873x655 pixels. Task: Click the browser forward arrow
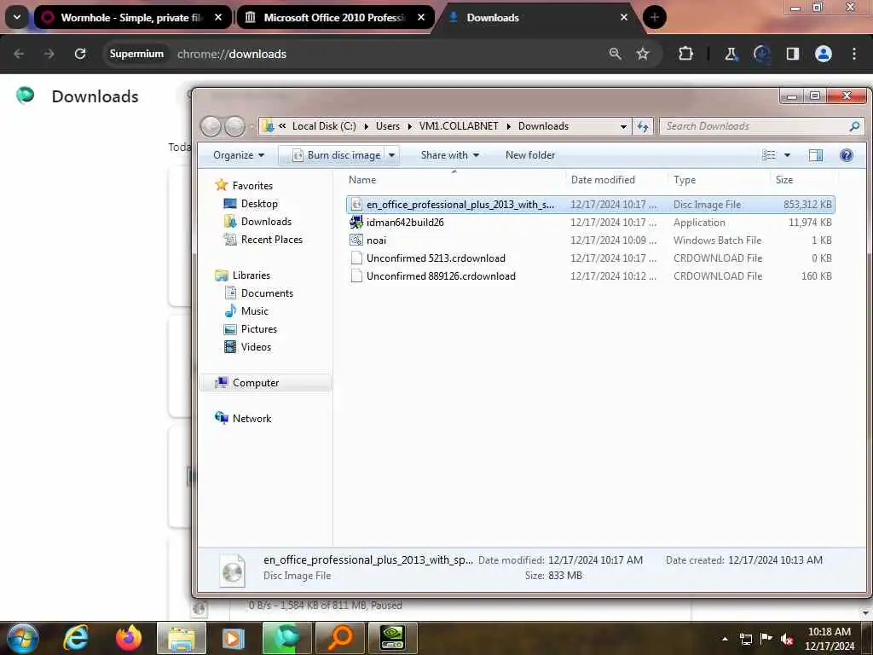[49, 54]
